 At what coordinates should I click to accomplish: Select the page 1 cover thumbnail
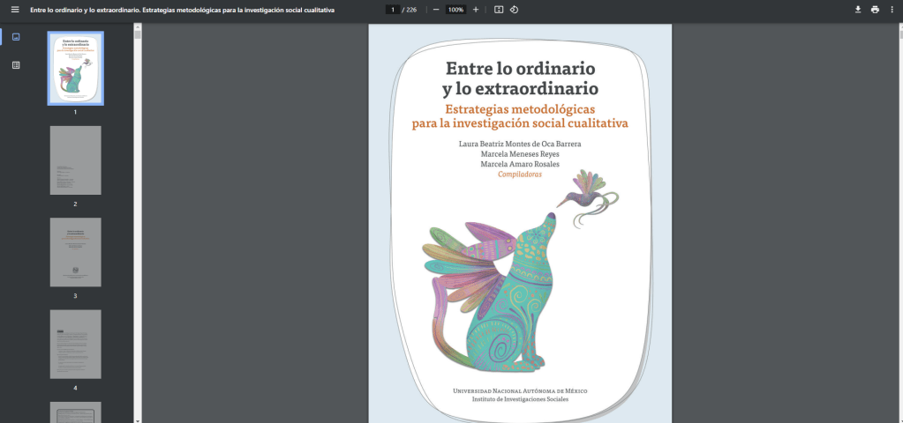[x=75, y=69]
